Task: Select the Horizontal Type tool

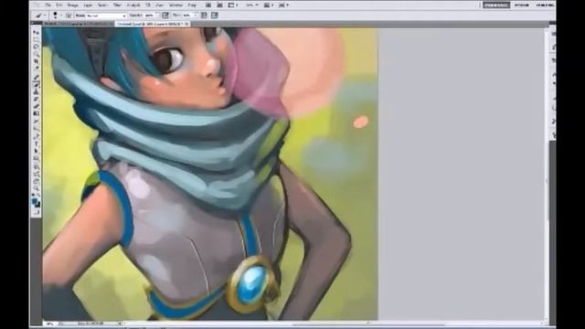Action: [x=36, y=143]
